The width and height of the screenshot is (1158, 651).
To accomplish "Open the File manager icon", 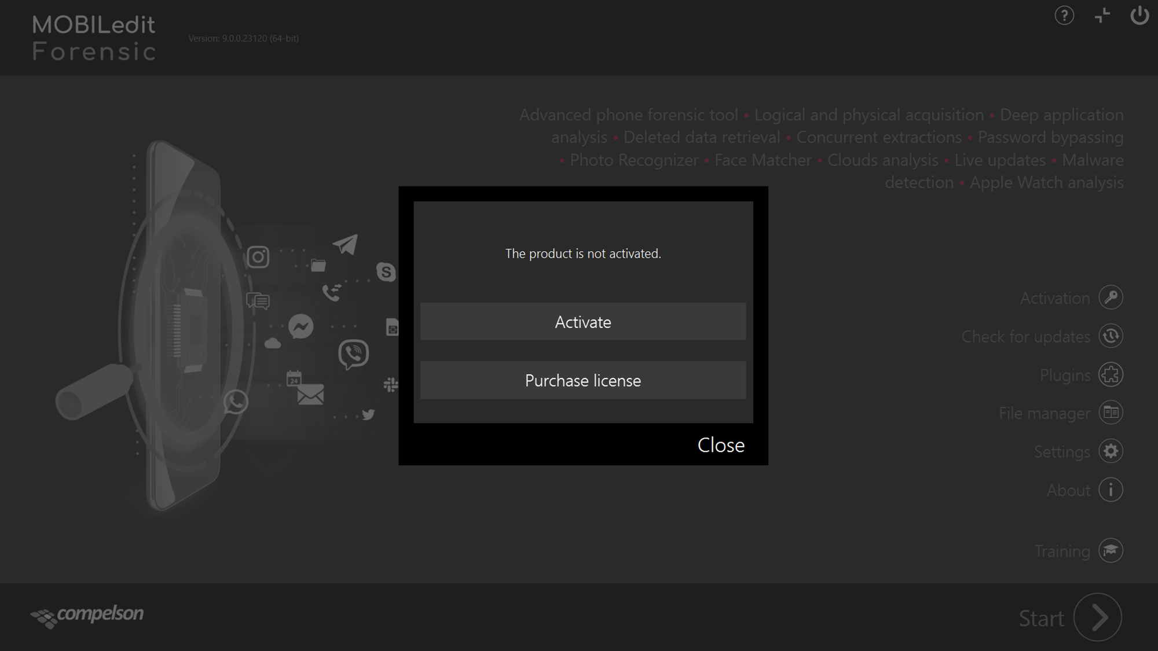I will (x=1111, y=413).
